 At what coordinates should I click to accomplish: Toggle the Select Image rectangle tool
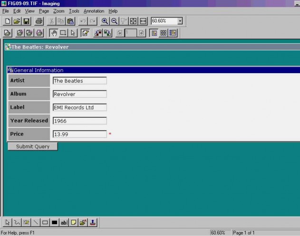(63, 33)
